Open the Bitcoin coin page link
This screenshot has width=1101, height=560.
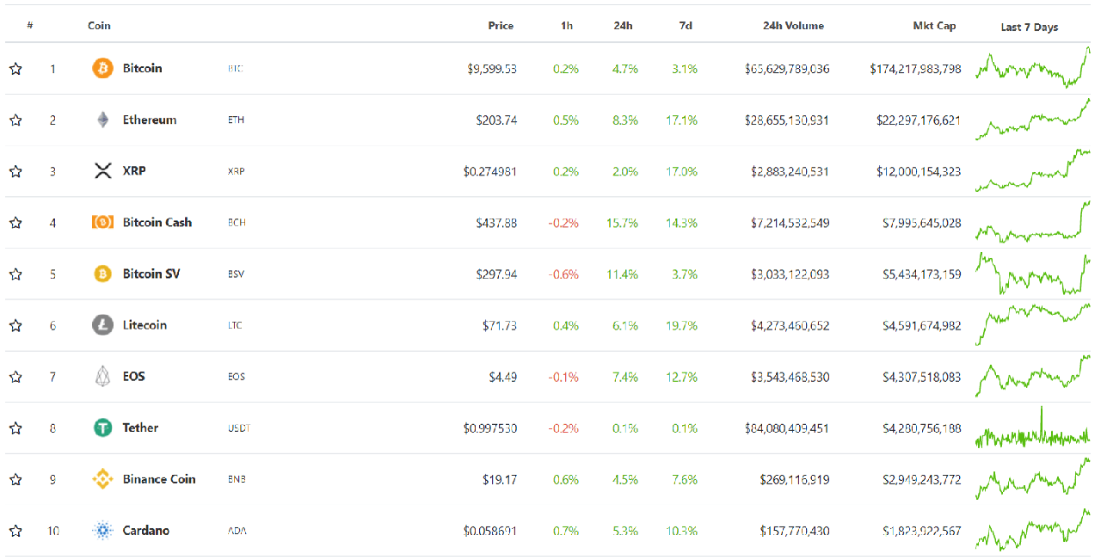click(x=142, y=68)
